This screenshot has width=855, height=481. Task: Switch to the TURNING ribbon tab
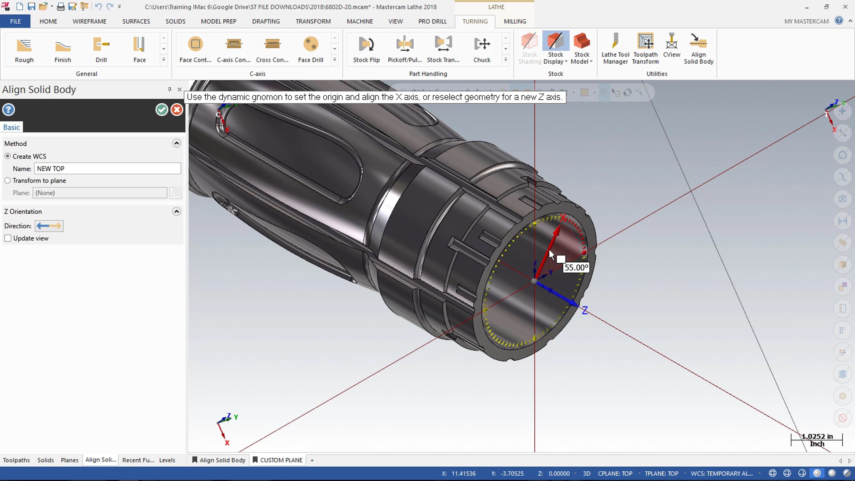point(475,21)
